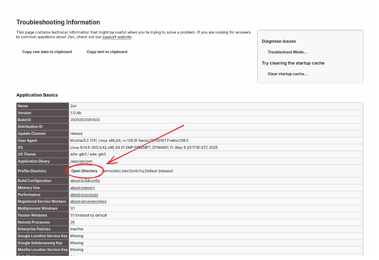Follow the support website link

tap(117, 37)
